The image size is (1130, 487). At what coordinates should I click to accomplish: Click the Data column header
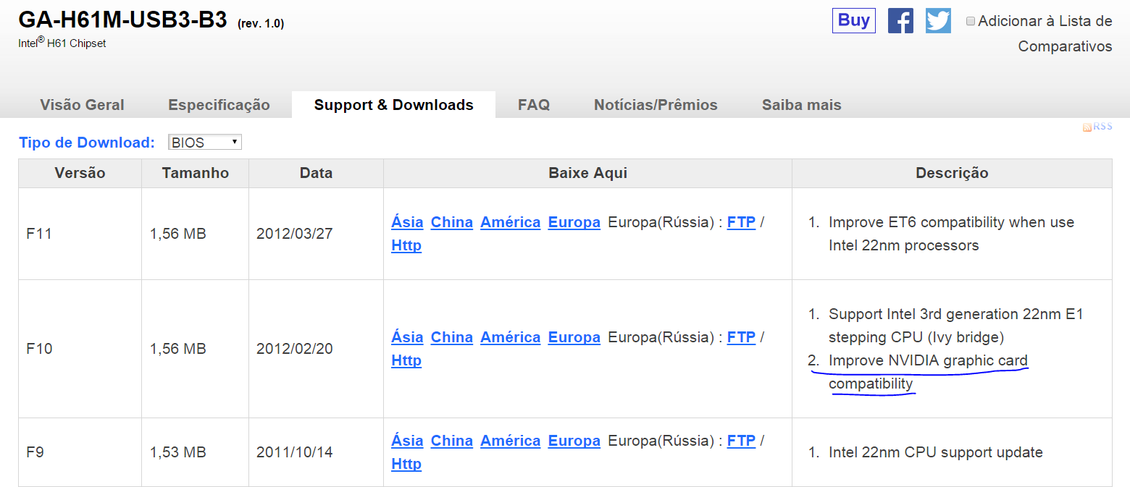(x=316, y=173)
